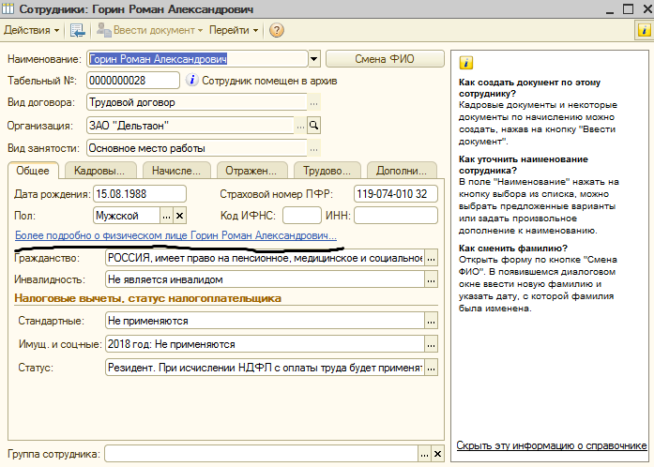Click the Статус Резидент field
The height and width of the screenshot is (467, 654).
(x=265, y=368)
